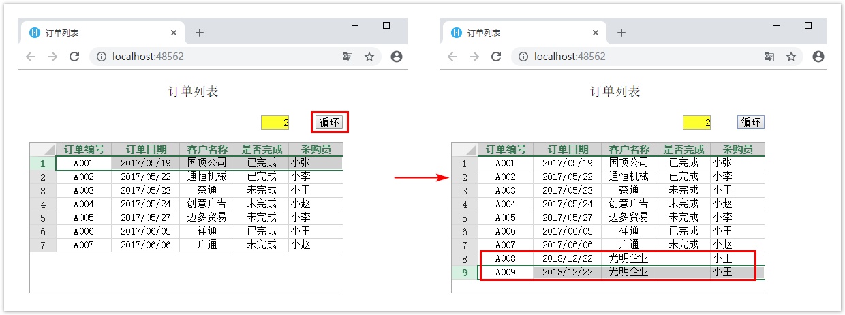
Task: Click back arrow in left browser window
Action: click(30, 57)
